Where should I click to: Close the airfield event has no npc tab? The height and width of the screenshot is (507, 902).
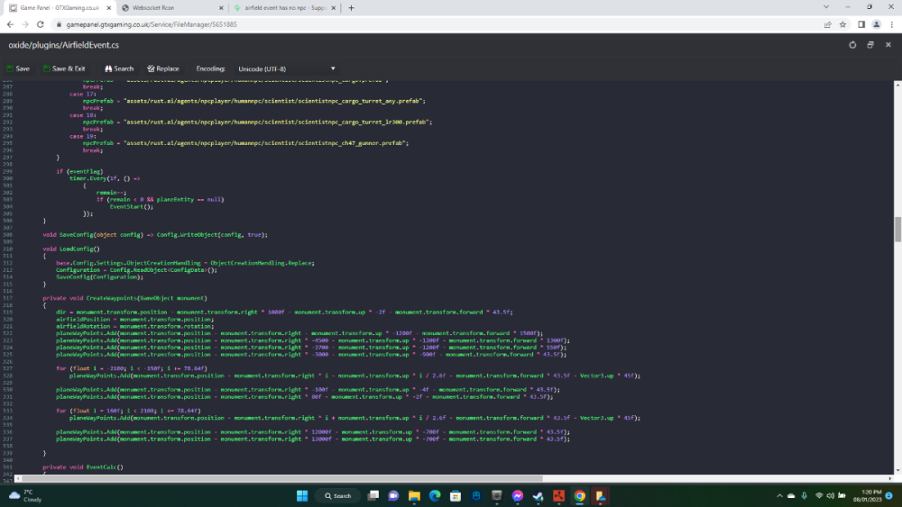[333, 8]
